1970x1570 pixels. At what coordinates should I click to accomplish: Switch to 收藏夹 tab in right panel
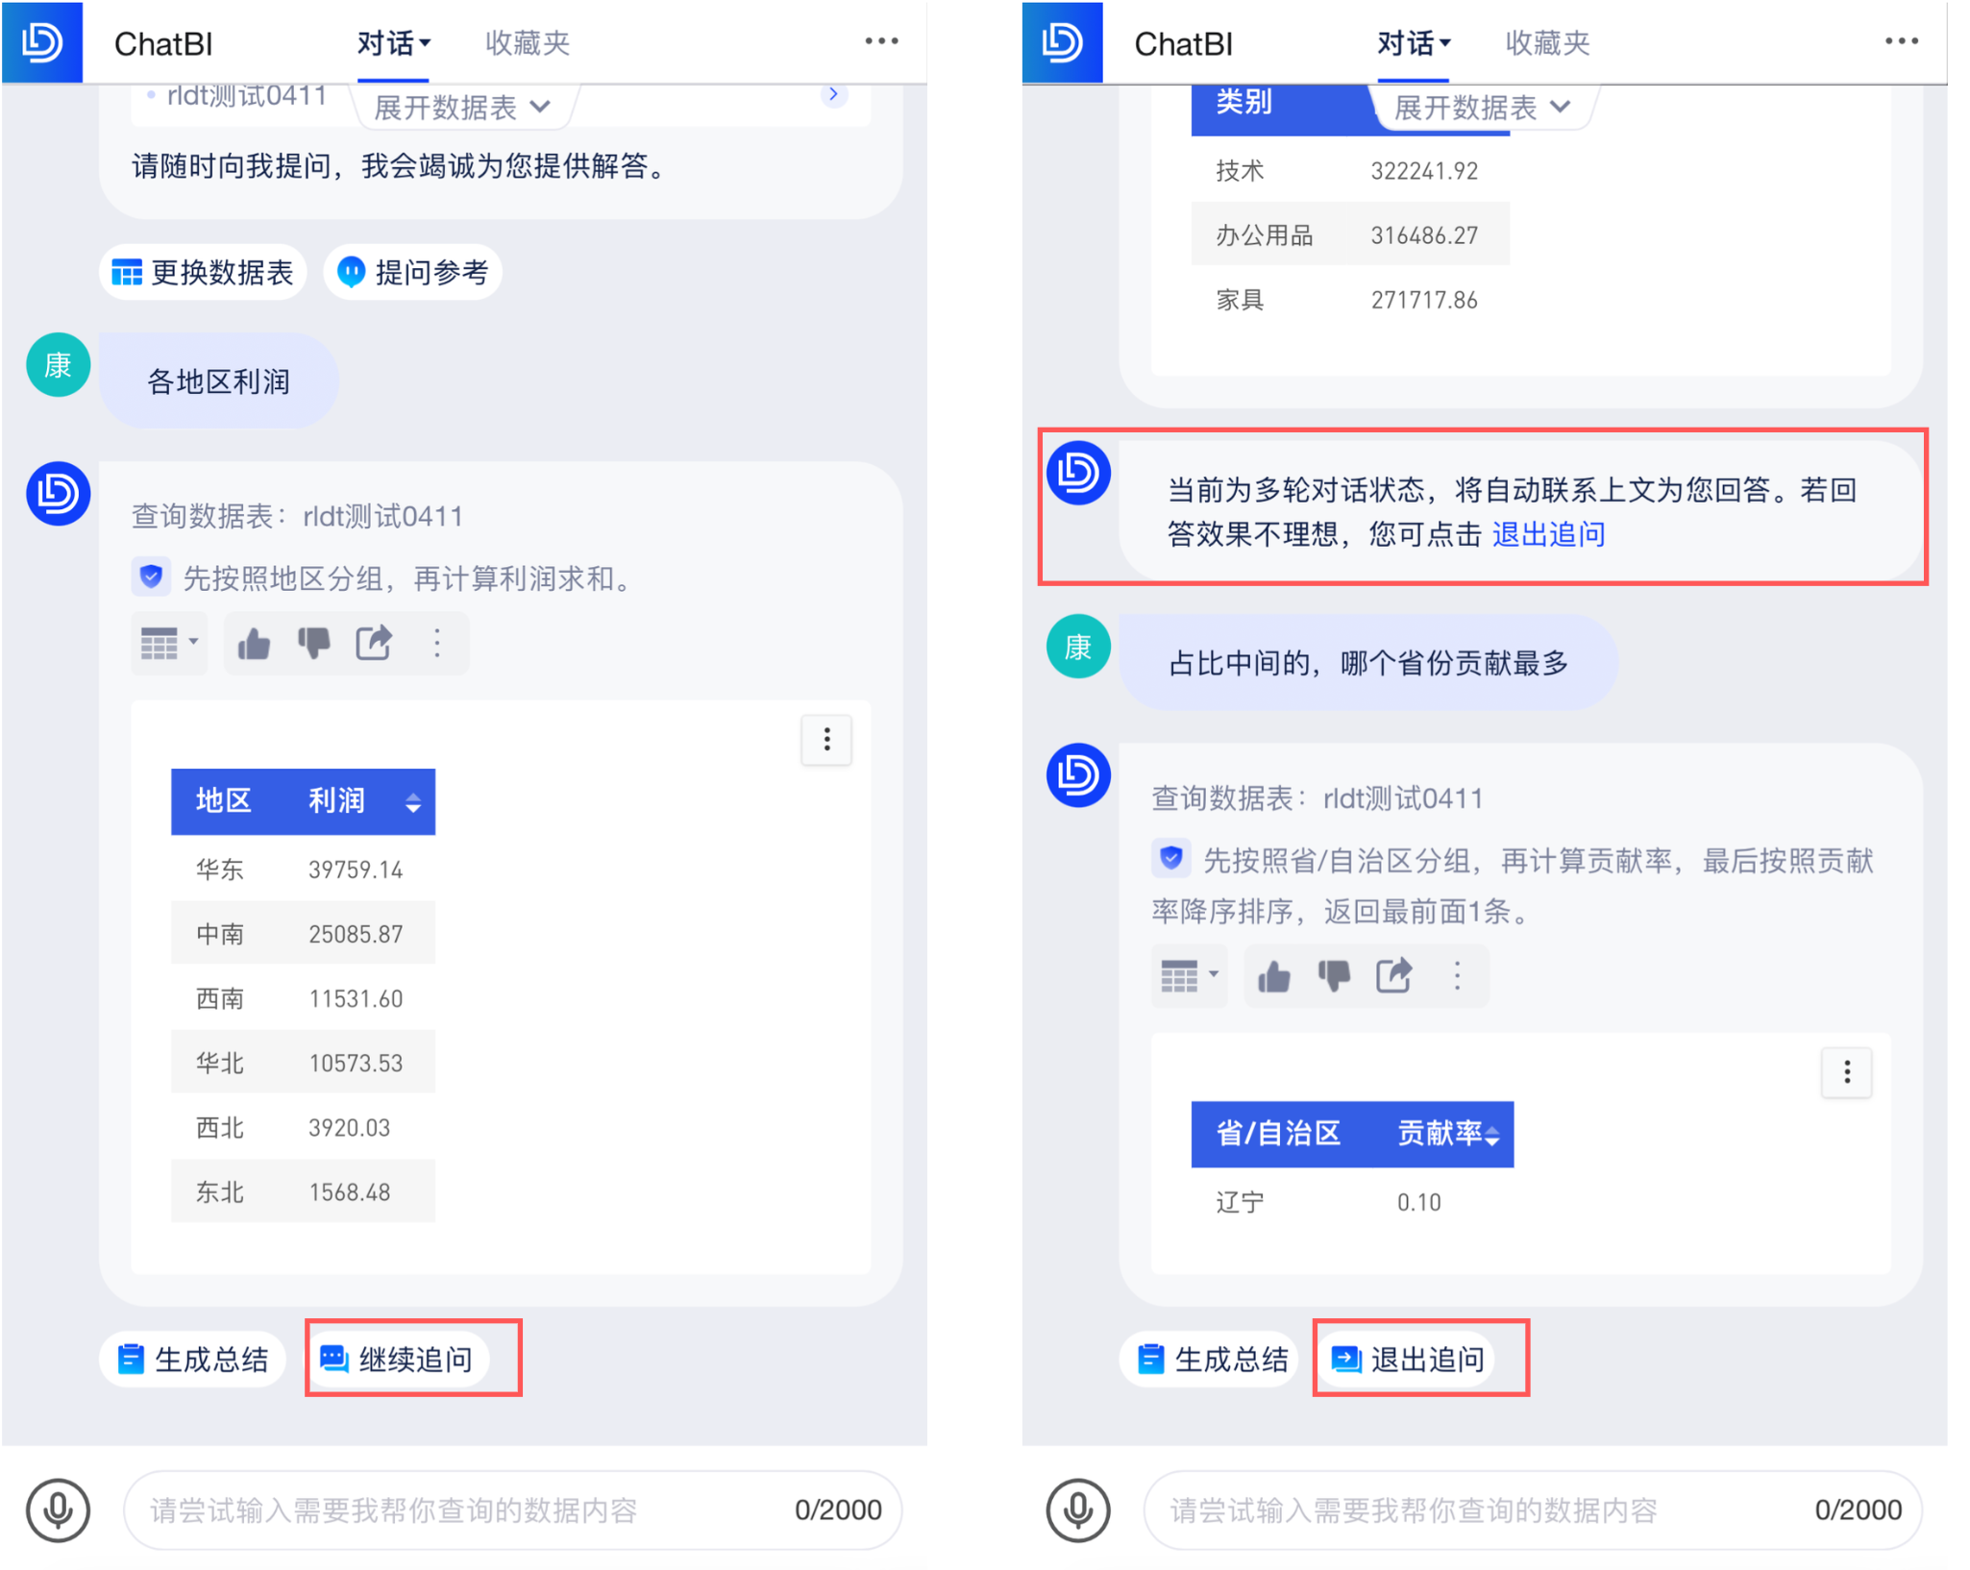(x=1547, y=43)
